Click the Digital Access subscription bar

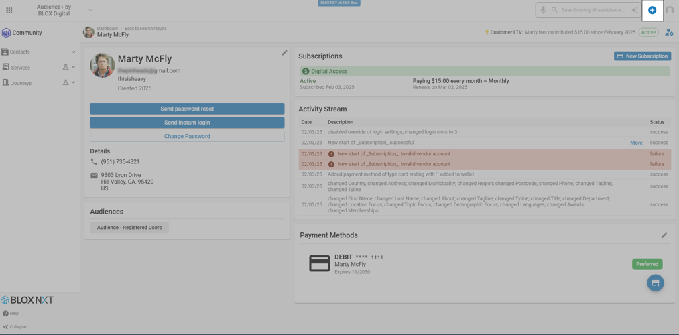click(x=485, y=72)
